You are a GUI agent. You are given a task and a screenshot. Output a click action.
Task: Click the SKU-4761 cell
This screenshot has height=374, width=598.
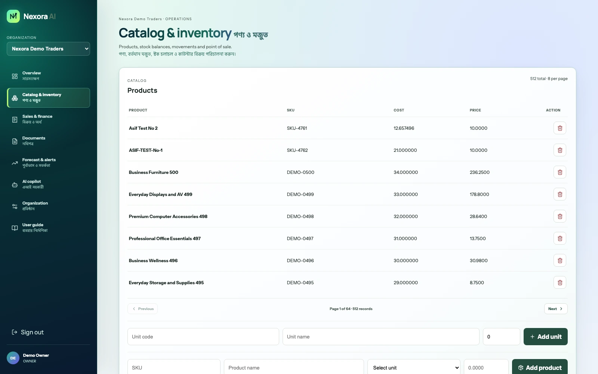tap(297, 128)
